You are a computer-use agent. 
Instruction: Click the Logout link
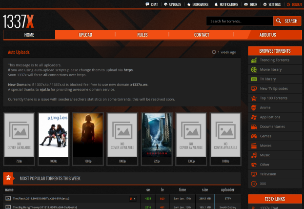pos(294,4)
